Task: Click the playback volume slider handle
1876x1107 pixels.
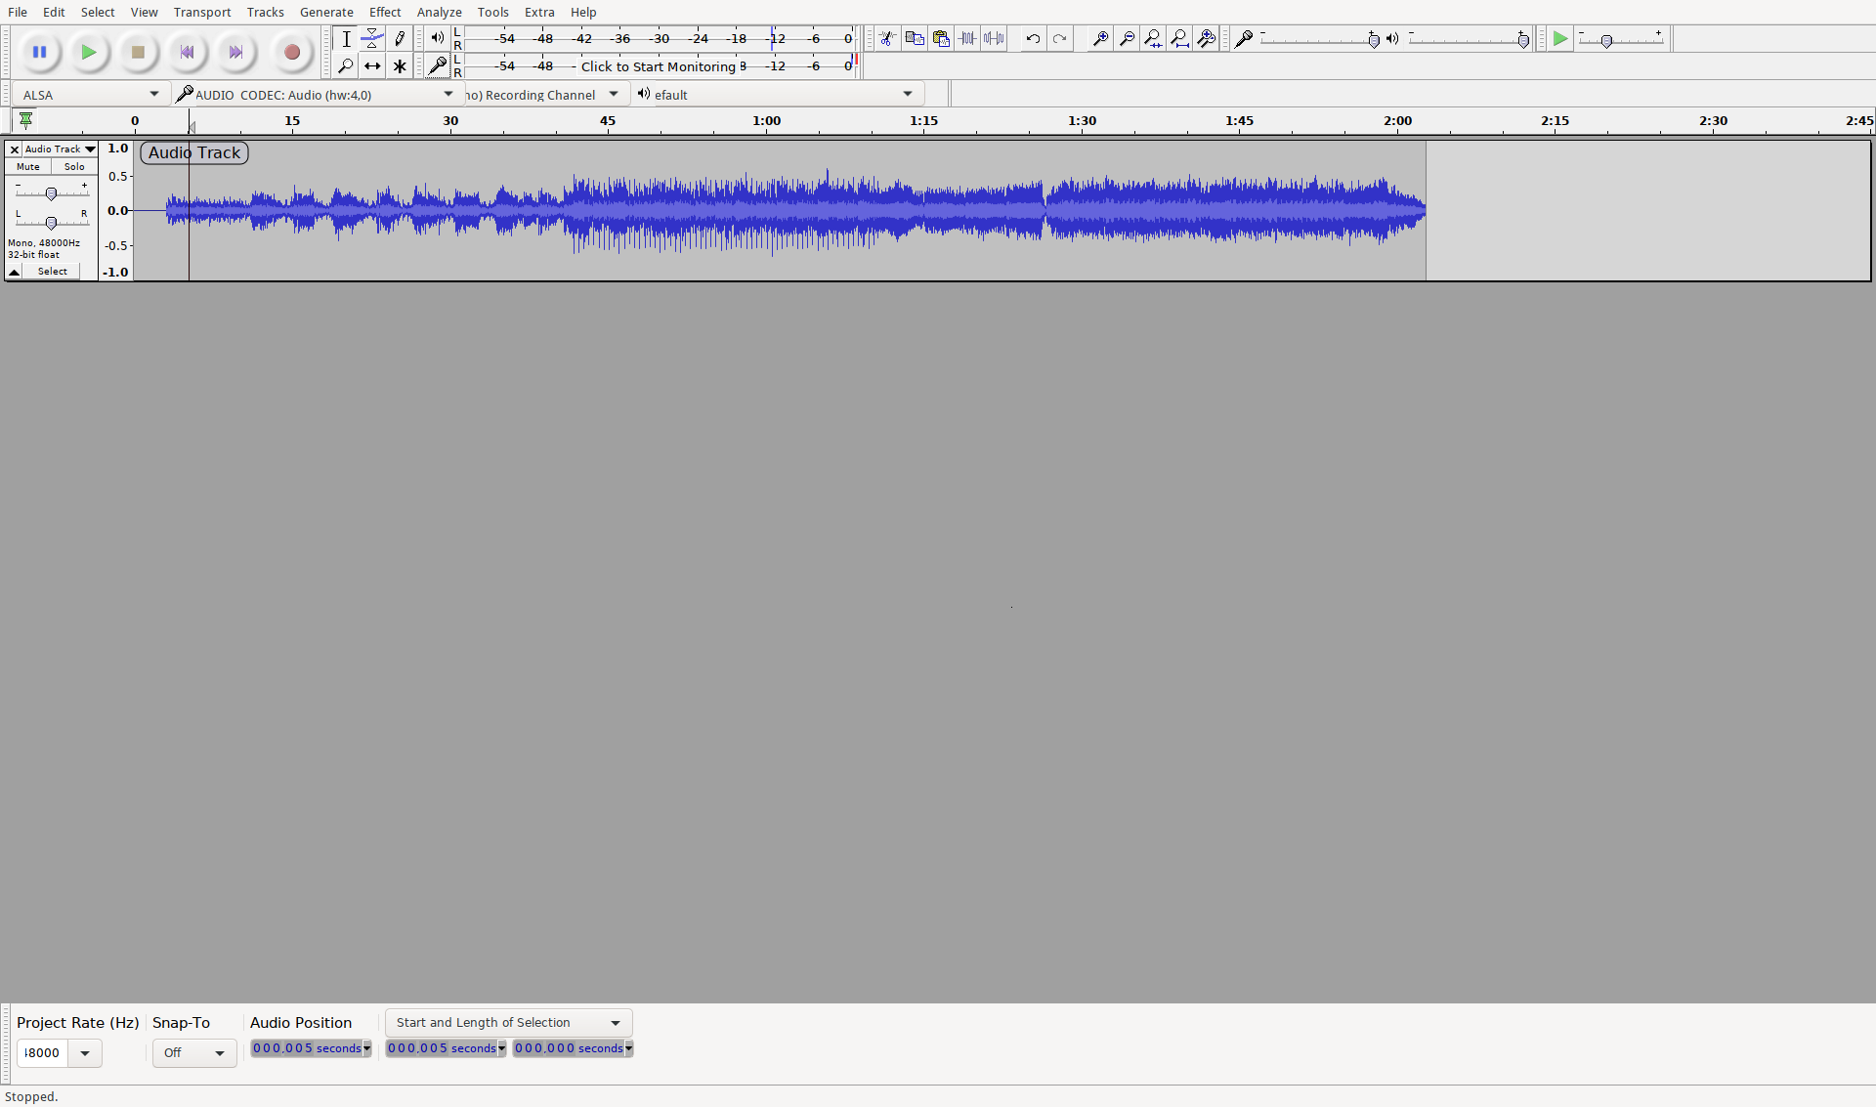Action: pos(1523,40)
